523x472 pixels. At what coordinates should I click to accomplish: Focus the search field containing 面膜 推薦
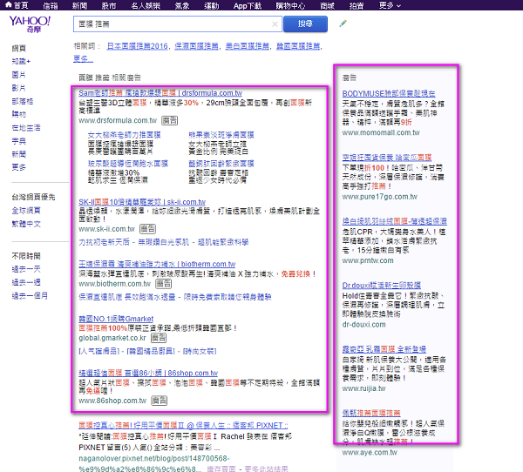178,24
